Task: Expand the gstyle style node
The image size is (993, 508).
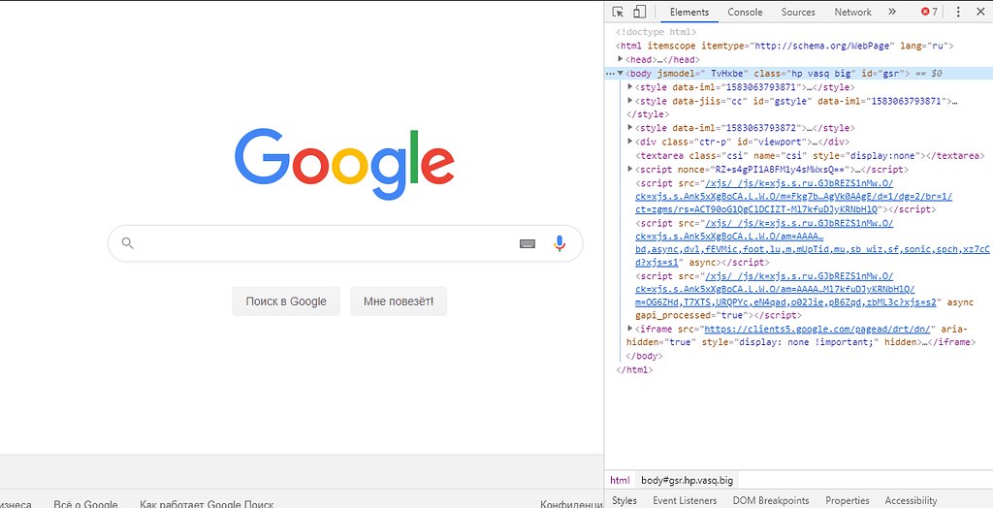Action: (630, 101)
